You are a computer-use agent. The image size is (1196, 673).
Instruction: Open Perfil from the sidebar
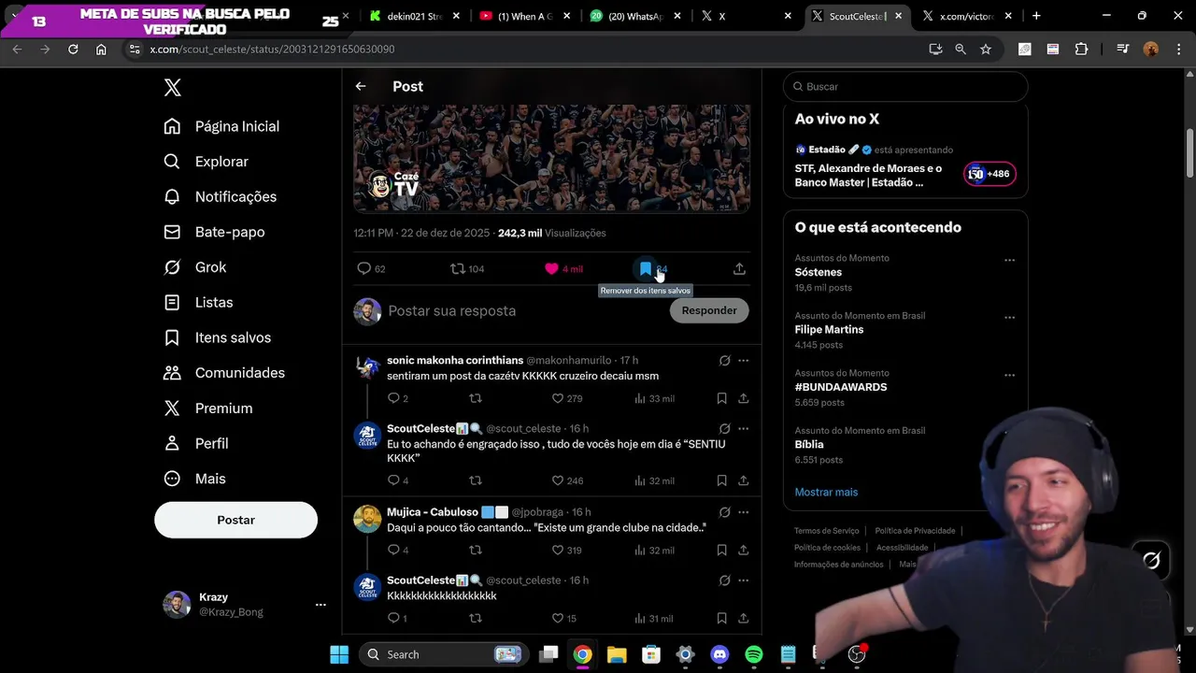(195, 443)
